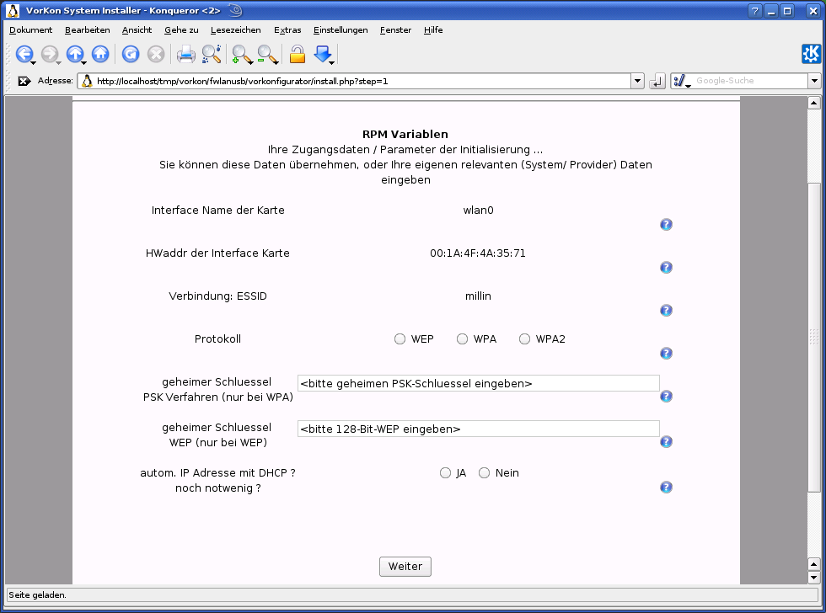Click the vertical scrollbar thumb

click(x=814, y=337)
